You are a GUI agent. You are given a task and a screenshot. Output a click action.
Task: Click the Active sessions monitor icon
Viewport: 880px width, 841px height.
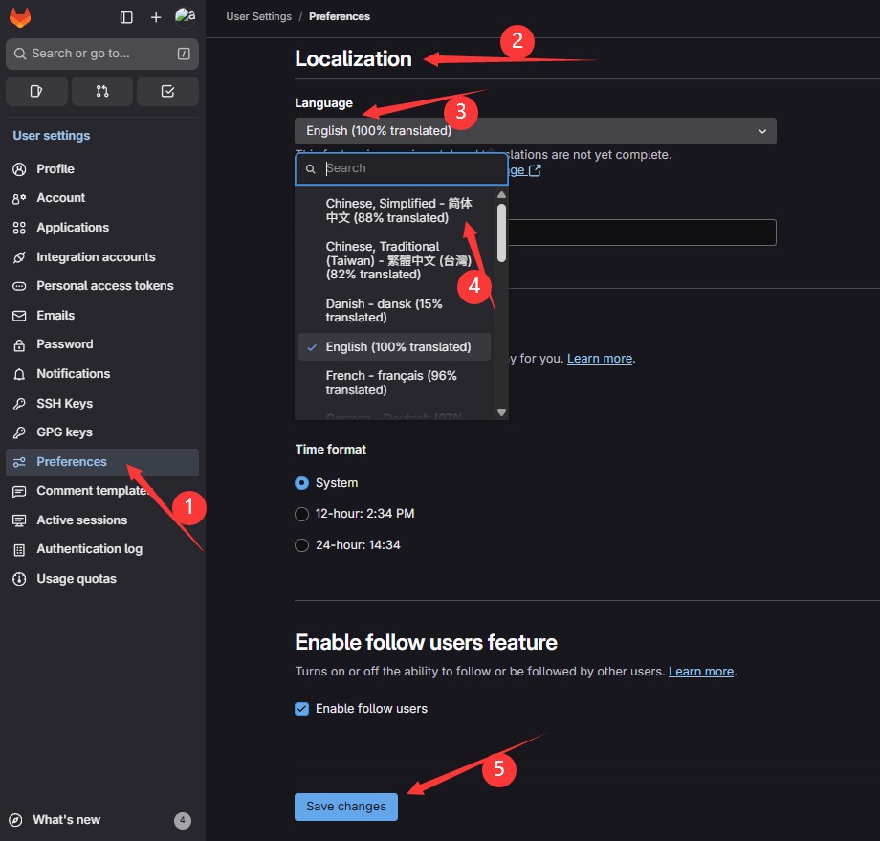[19, 520]
